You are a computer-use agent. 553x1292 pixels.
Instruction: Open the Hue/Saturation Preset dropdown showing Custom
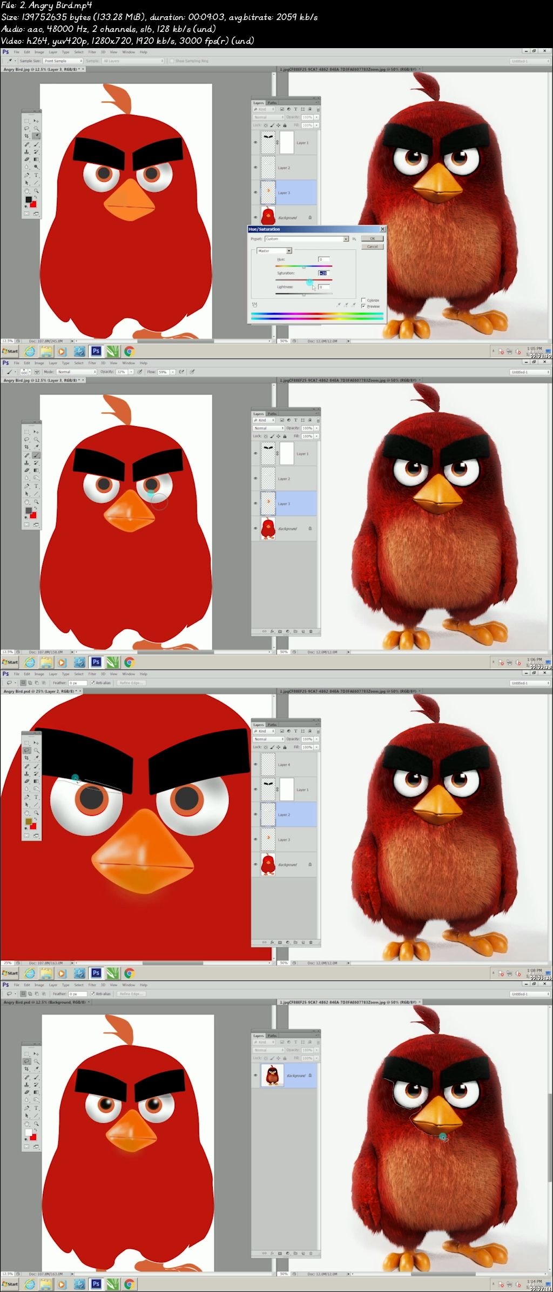click(307, 238)
